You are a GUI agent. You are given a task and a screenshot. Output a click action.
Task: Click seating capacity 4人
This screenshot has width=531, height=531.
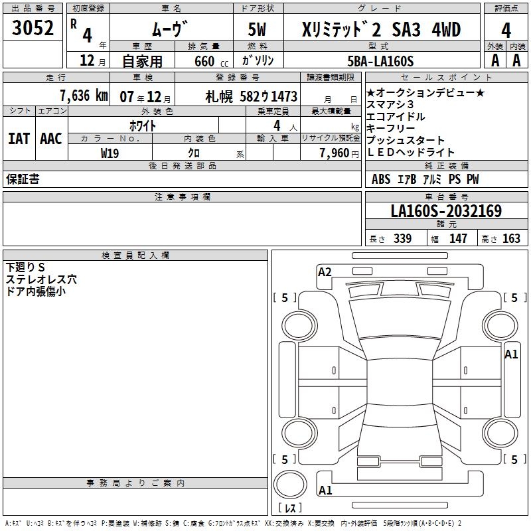285,126
